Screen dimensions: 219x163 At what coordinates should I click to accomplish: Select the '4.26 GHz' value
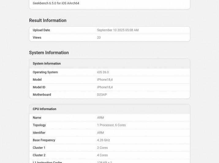coord(103,140)
